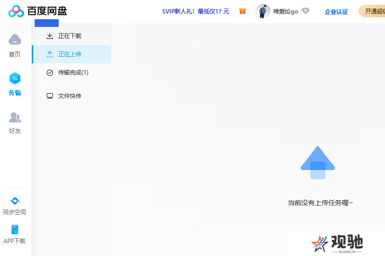Screen dimensions: 385x256
Task: Open 传输完成(1) completed transfers
Action: point(71,73)
